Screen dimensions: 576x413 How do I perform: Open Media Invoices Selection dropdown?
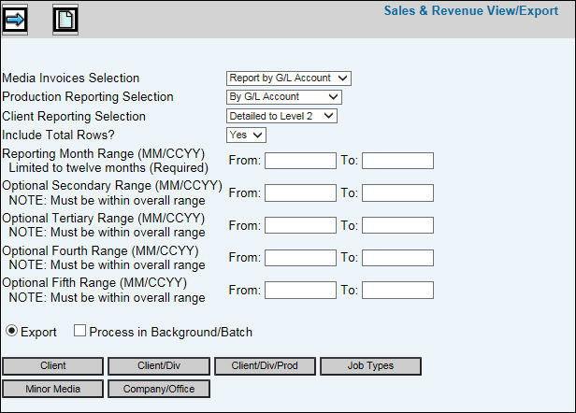tap(289, 78)
